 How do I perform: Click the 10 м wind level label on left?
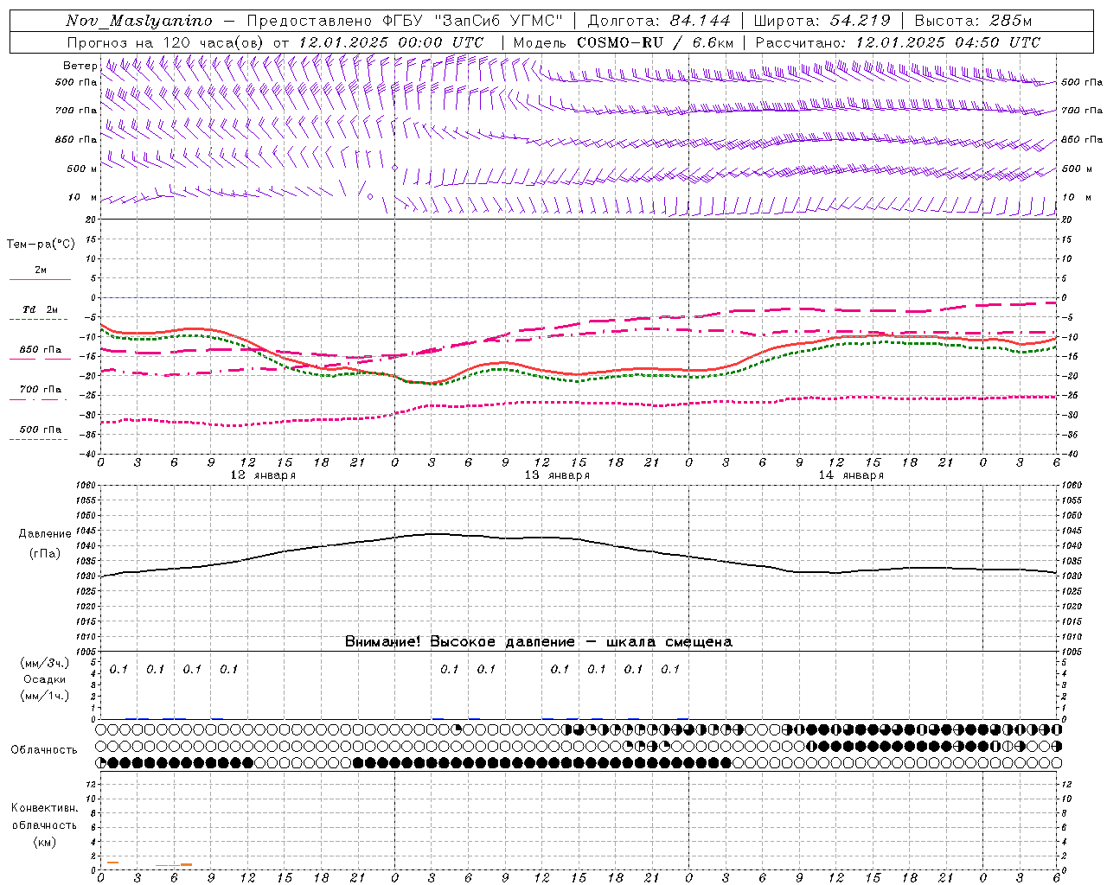click(x=83, y=197)
